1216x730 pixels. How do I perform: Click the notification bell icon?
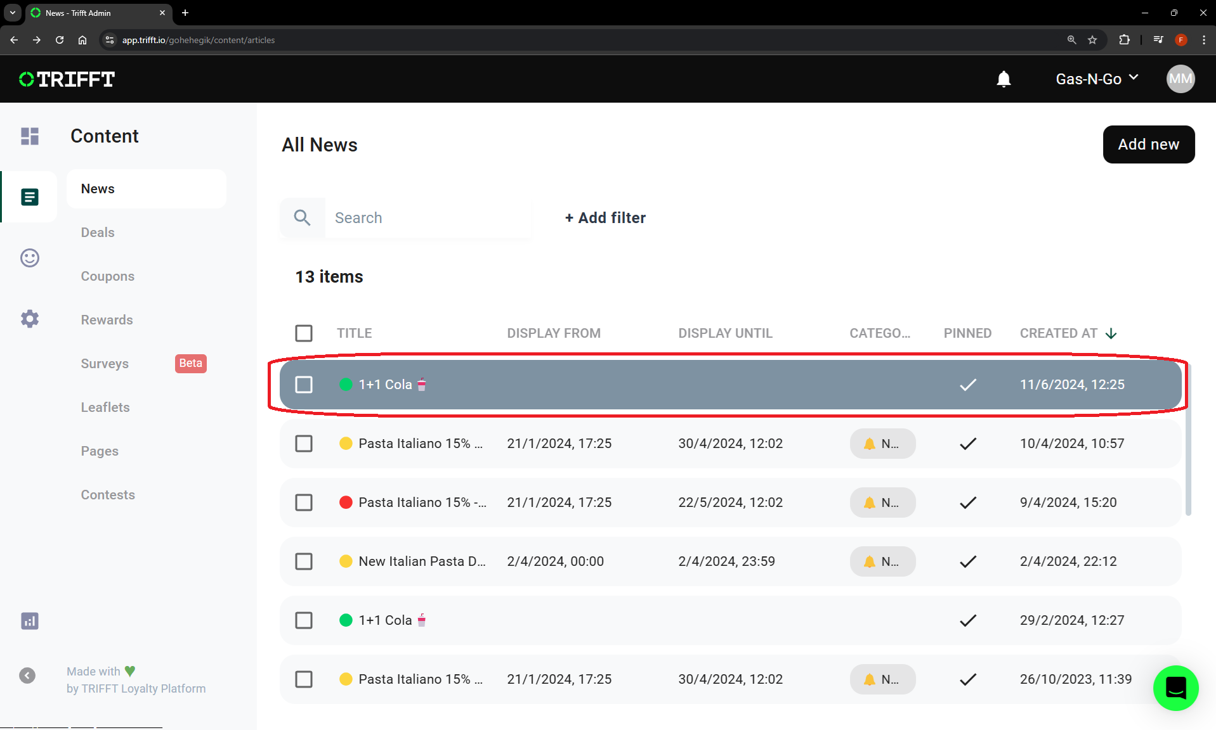click(1004, 79)
